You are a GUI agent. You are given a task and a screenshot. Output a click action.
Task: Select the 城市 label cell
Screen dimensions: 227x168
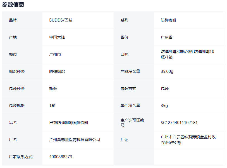22,54
